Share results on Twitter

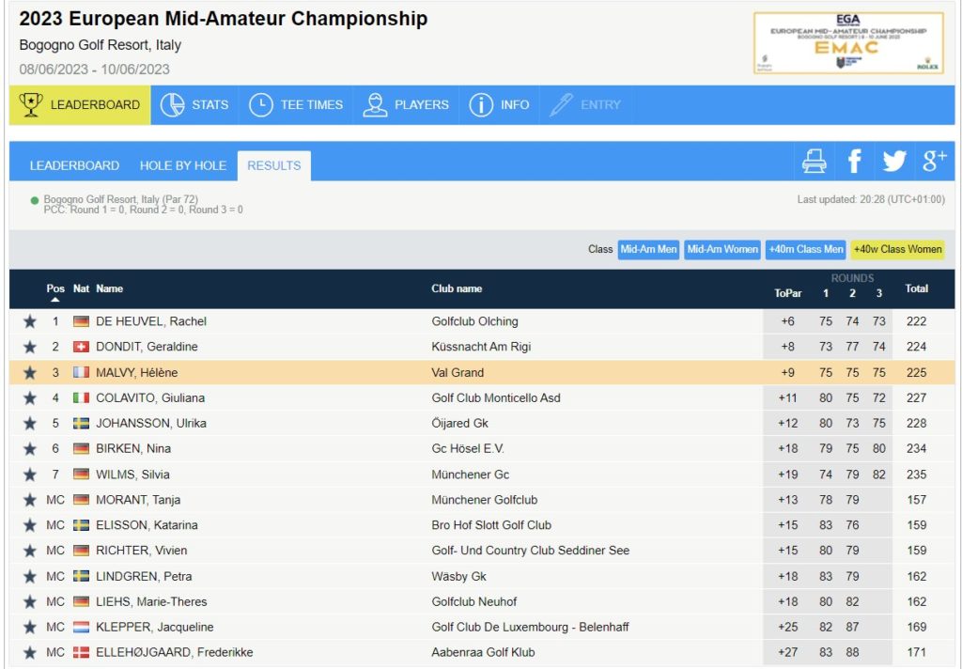(x=894, y=162)
